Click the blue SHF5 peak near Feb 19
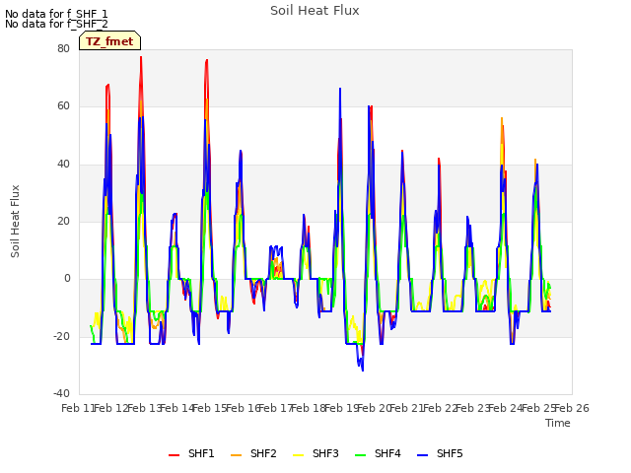631x473 pixels. 340,89
